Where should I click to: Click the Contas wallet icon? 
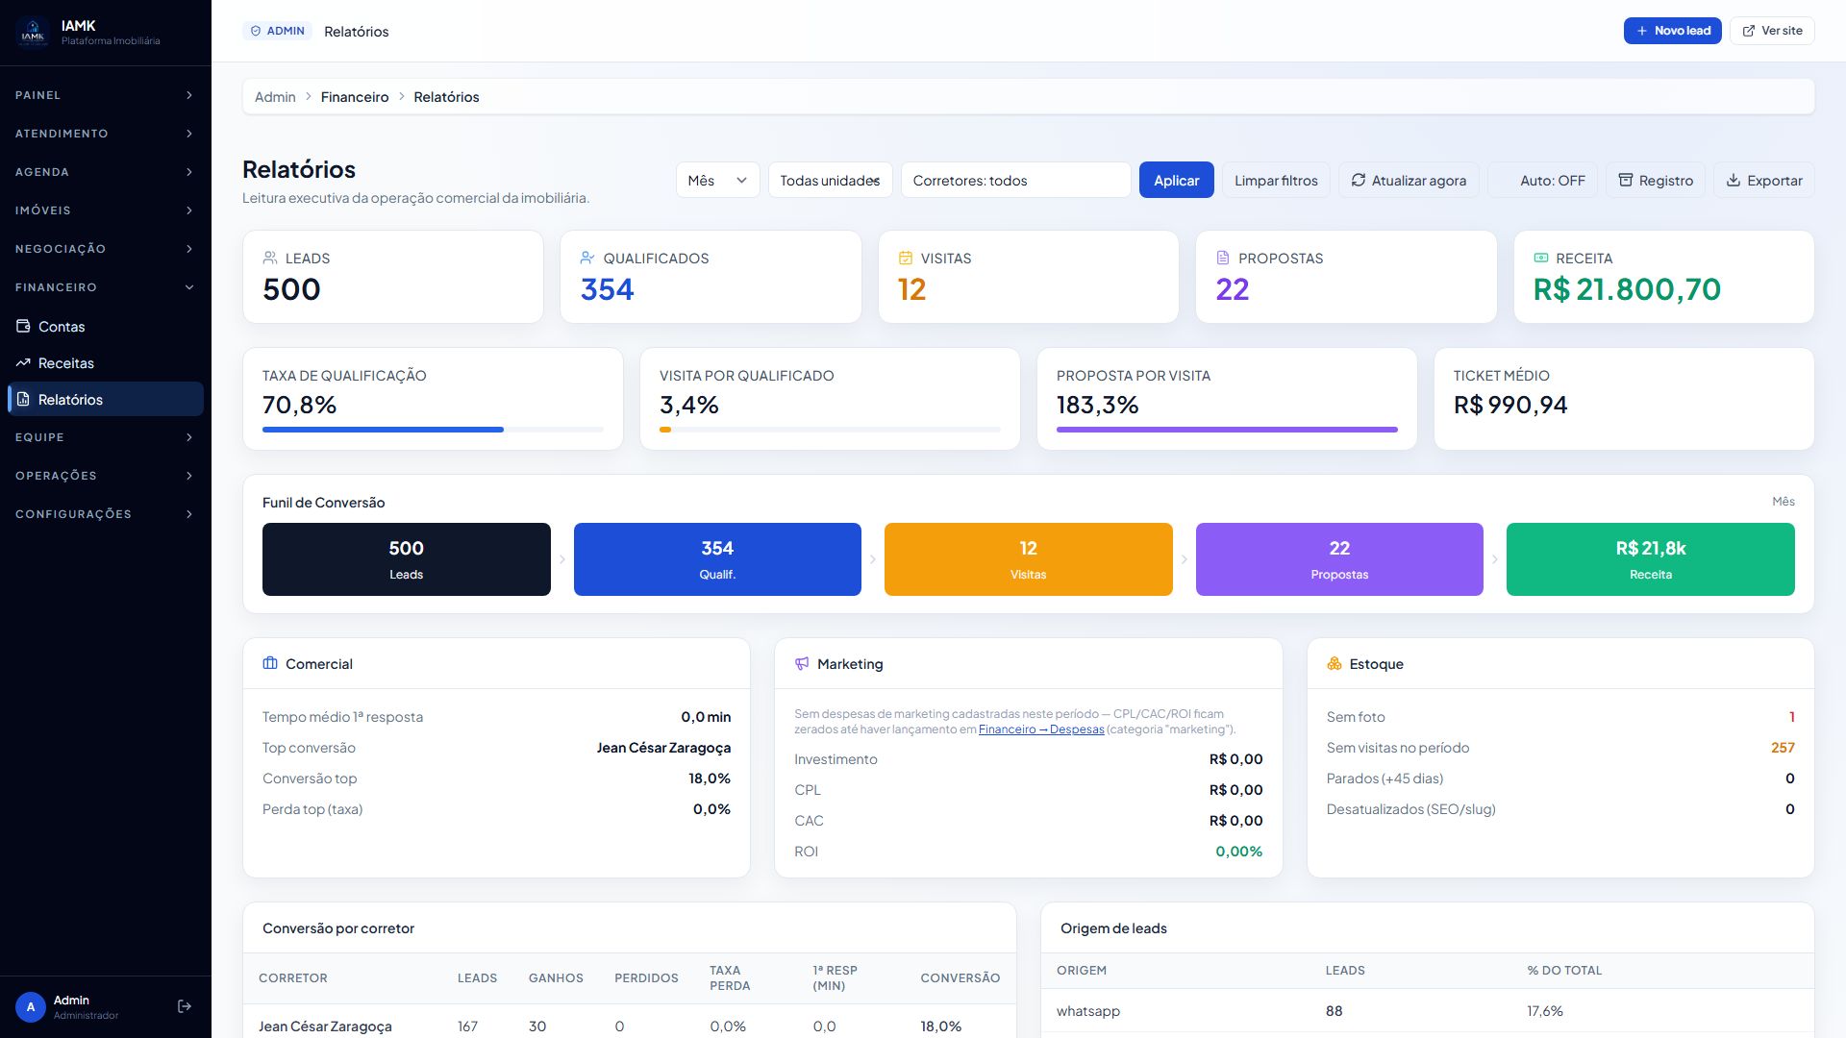pyautogui.click(x=23, y=326)
